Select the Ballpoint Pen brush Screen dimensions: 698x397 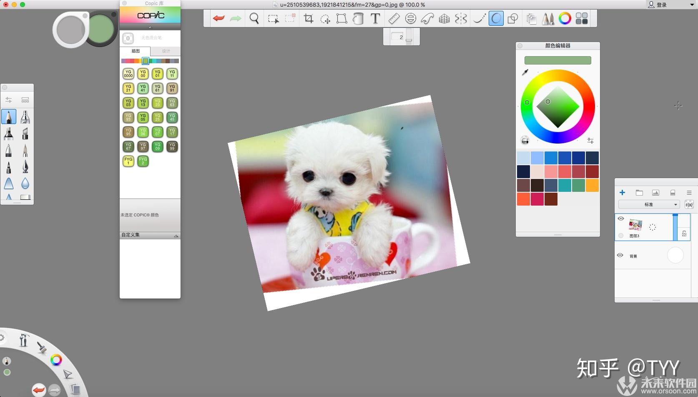[x=9, y=150]
